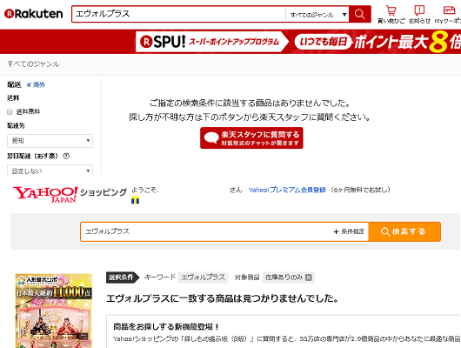
Task: Toggle the 送料無料 checkbox
Action: click(x=10, y=111)
